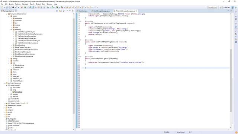238x134 pixels.
Task: Open the Edit menu
Action: point(6,4)
